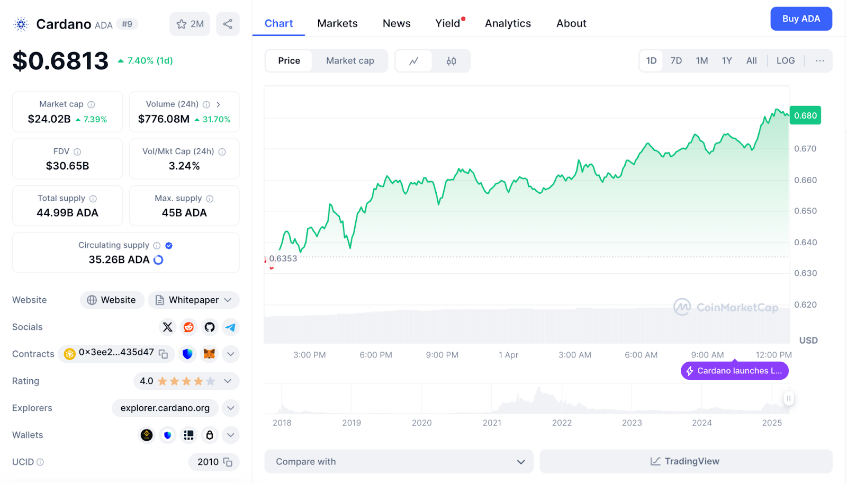Click the MetaMask fox icon
The image size is (847, 483).
click(x=209, y=354)
